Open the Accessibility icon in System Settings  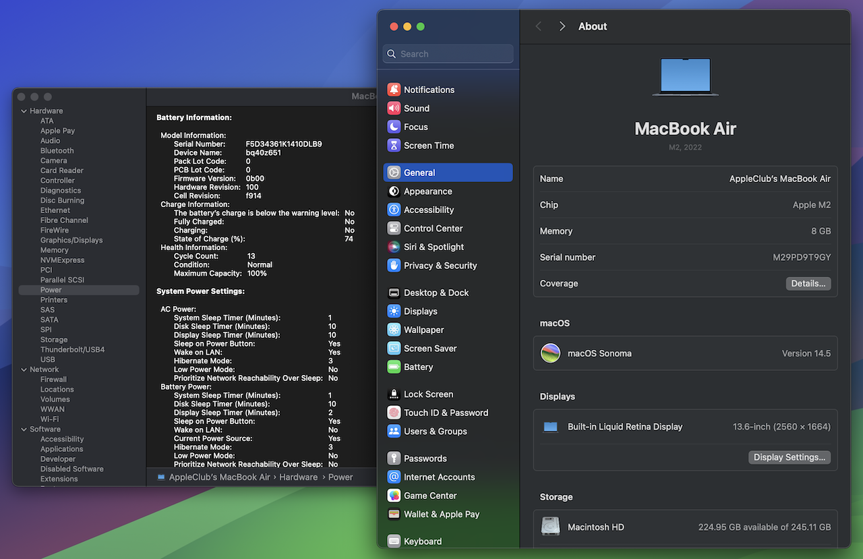click(394, 210)
